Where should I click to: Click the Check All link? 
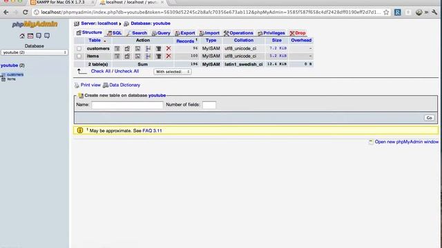[x=101, y=71]
